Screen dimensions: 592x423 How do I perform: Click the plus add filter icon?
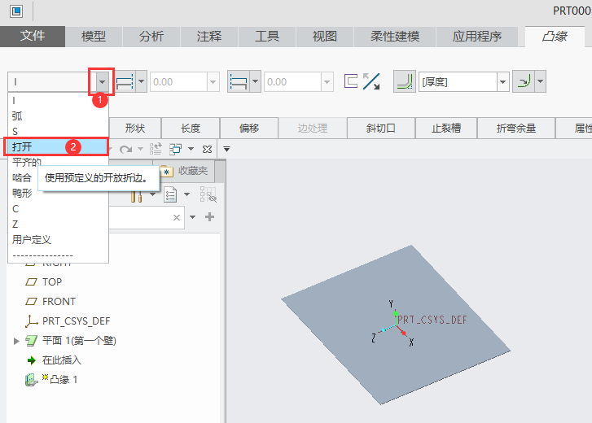(209, 216)
